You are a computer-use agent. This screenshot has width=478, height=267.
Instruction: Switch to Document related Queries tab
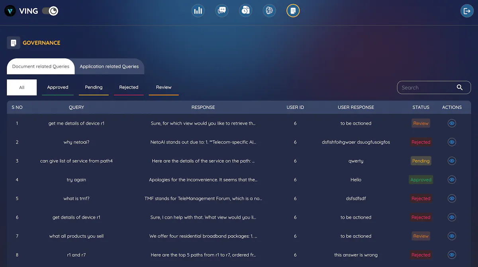[41, 66]
